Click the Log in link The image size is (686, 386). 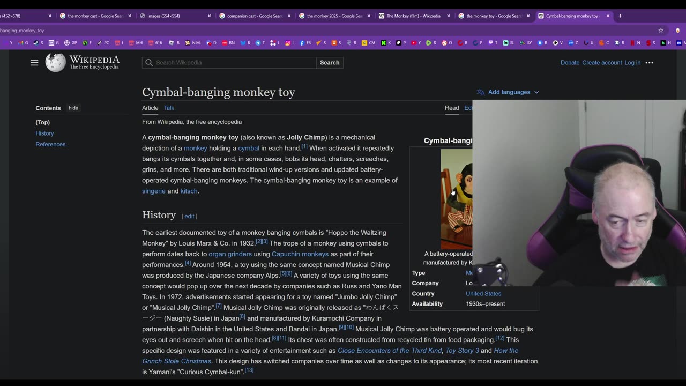pos(632,63)
